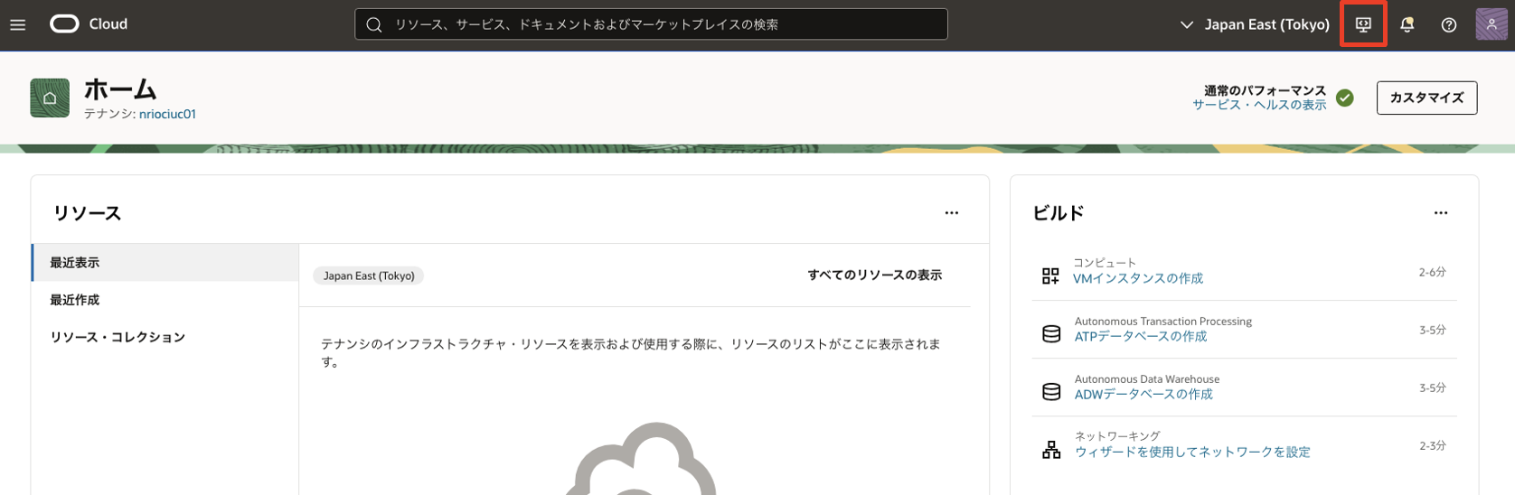Focus the resource and service search field

pos(651,24)
